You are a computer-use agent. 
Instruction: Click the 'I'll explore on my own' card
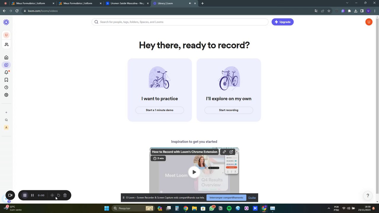(229, 90)
